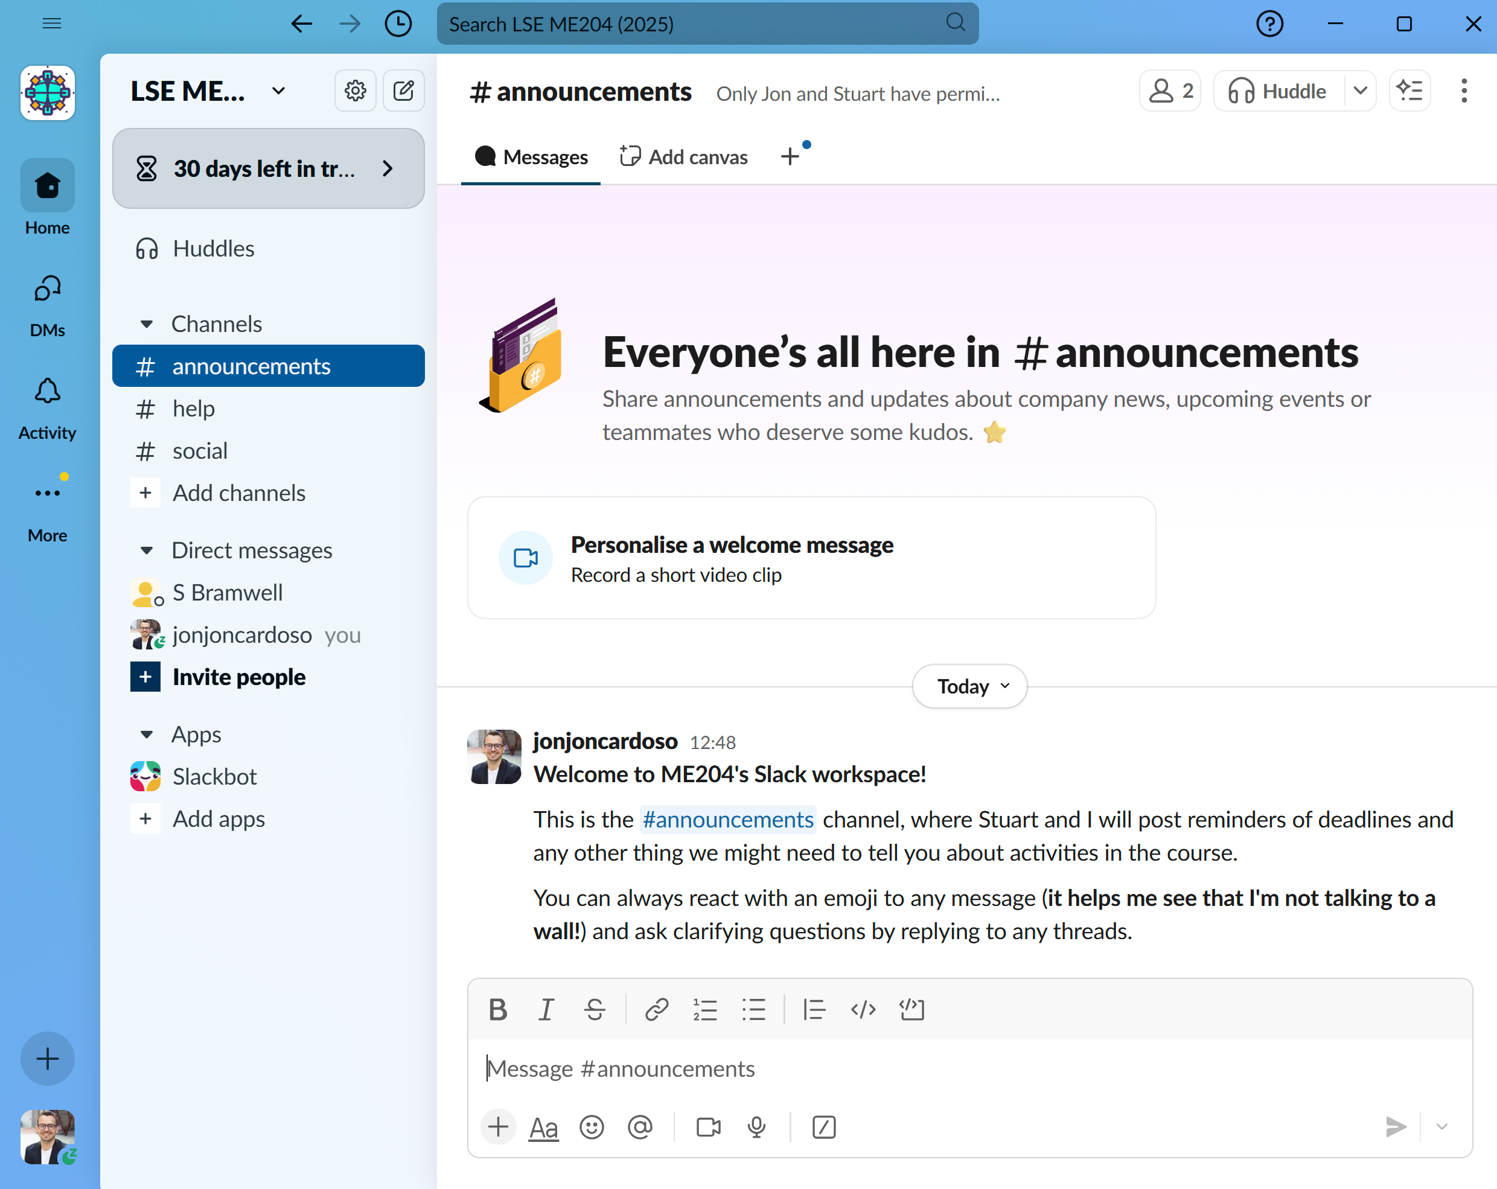
Task: Toggle italic formatting
Action: tap(546, 1009)
